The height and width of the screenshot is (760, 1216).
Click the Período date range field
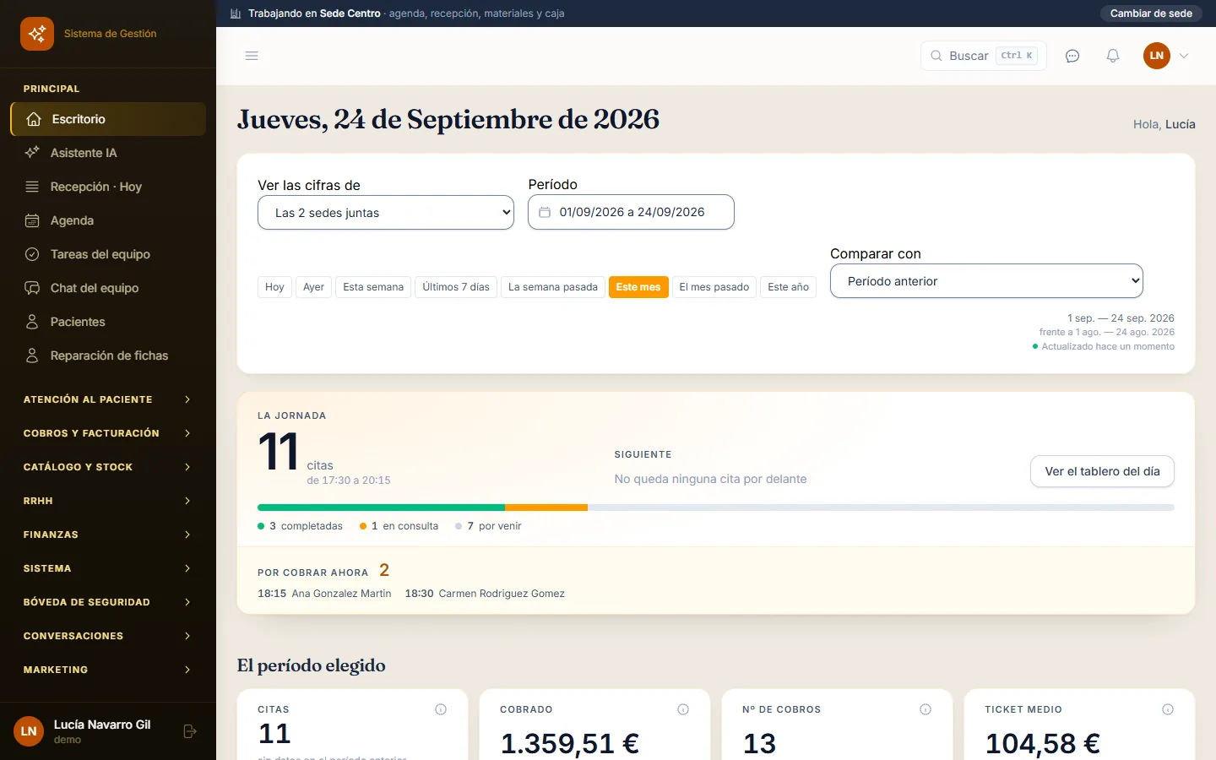click(x=631, y=212)
